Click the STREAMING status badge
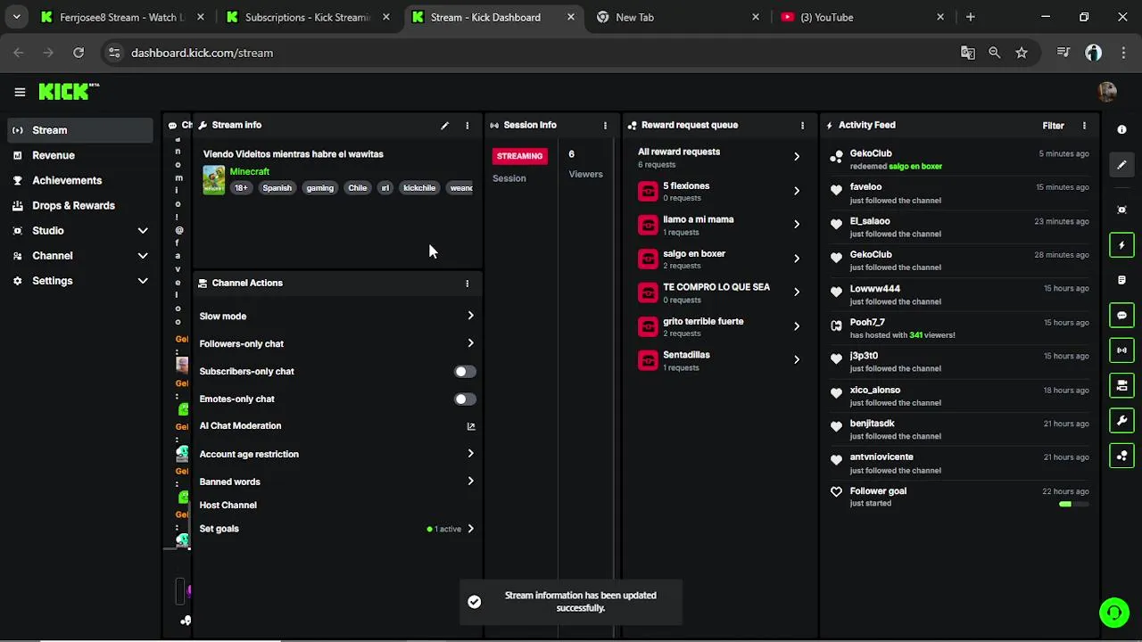Viewport: 1142px width, 642px height. [519, 156]
